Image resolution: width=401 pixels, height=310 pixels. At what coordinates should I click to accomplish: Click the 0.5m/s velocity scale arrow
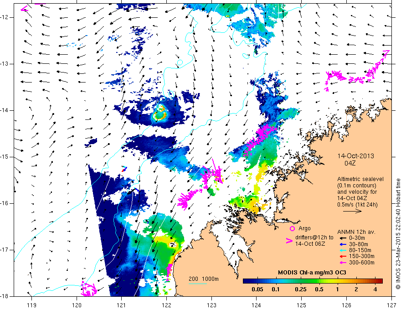tap(352, 211)
